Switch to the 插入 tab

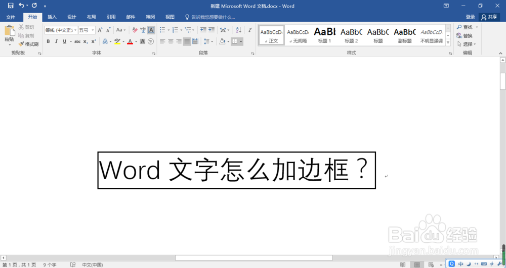tap(52, 17)
